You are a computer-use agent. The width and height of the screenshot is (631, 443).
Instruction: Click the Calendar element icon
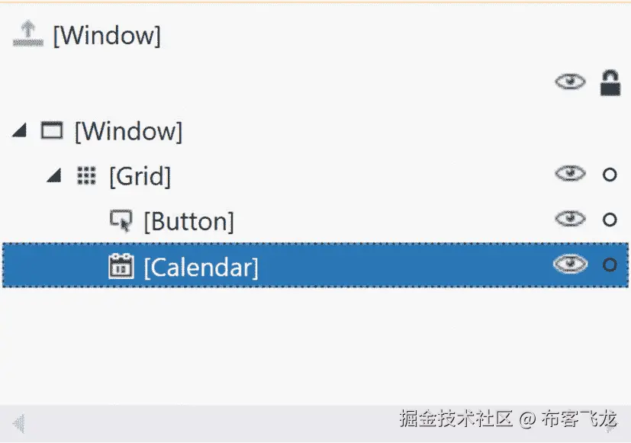tap(121, 267)
